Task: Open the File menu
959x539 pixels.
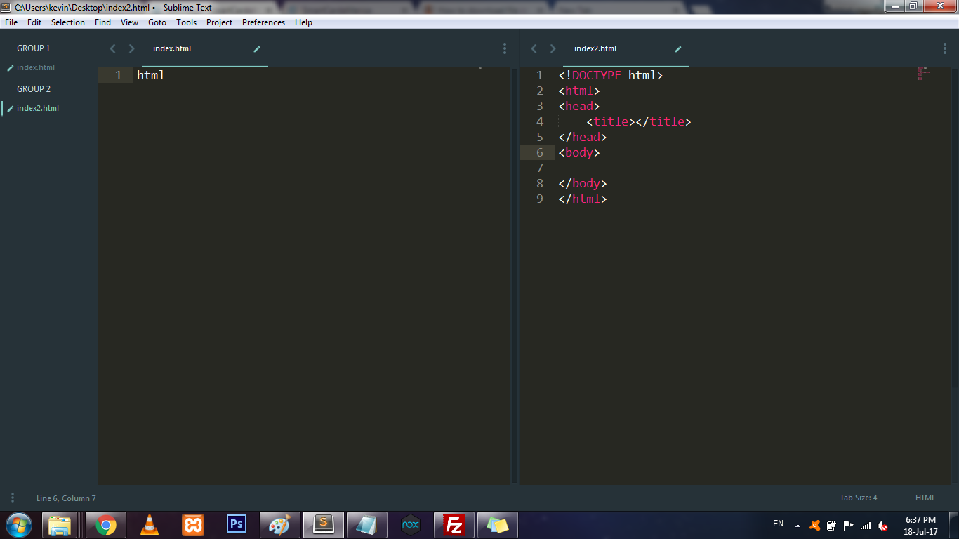Action: [x=11, y=22]
